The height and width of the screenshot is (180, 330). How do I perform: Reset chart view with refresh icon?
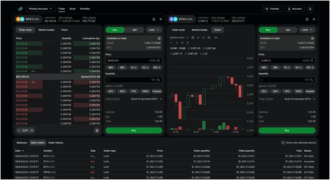(x=182, y=43)
